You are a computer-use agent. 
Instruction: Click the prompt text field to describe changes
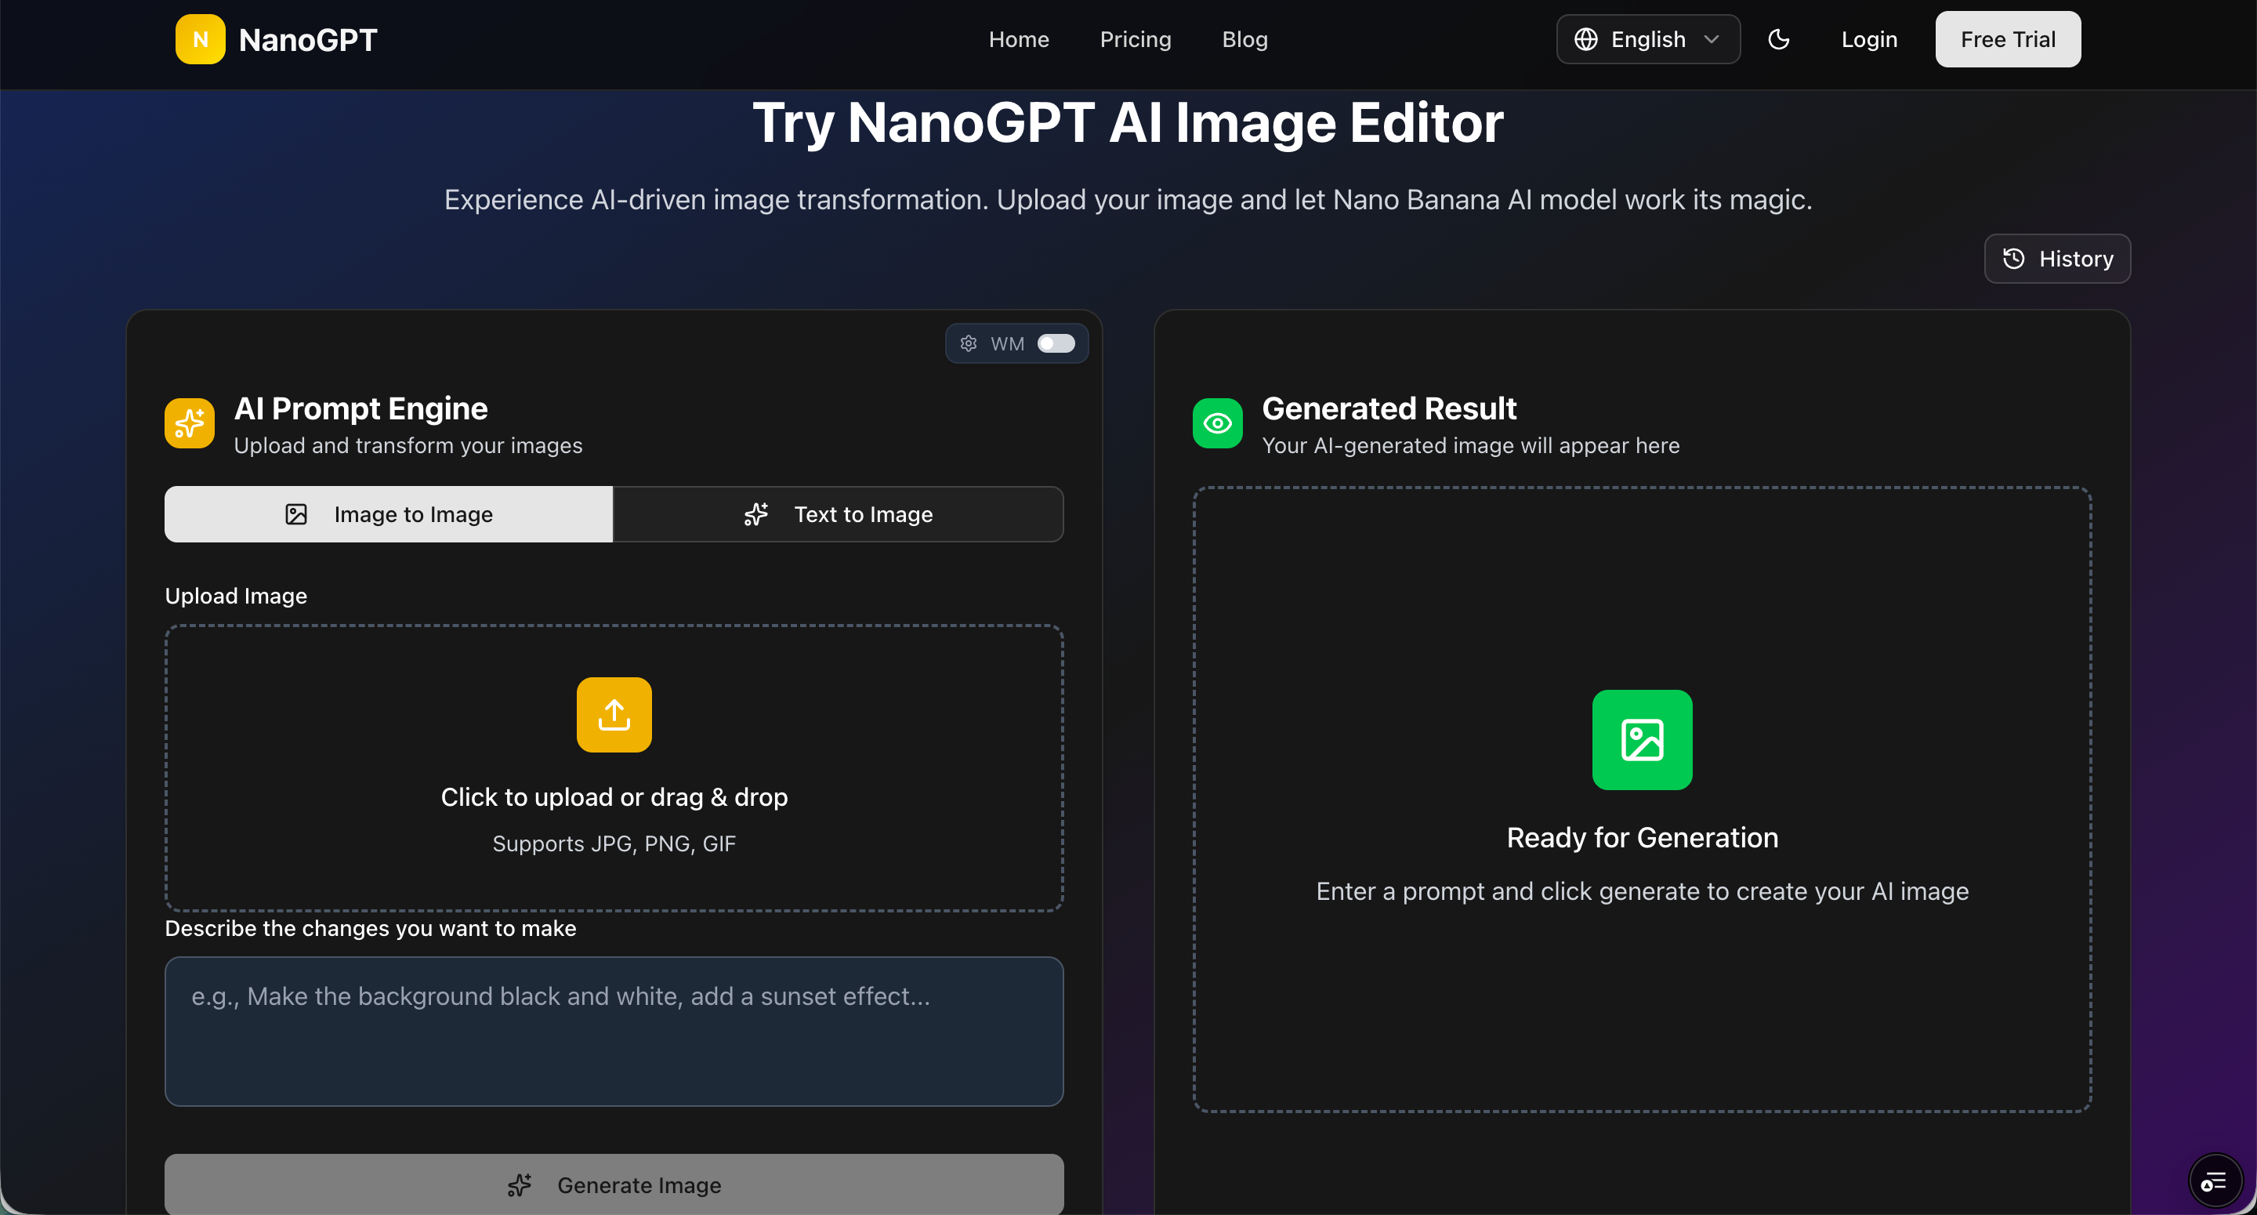coord(614,1032)
